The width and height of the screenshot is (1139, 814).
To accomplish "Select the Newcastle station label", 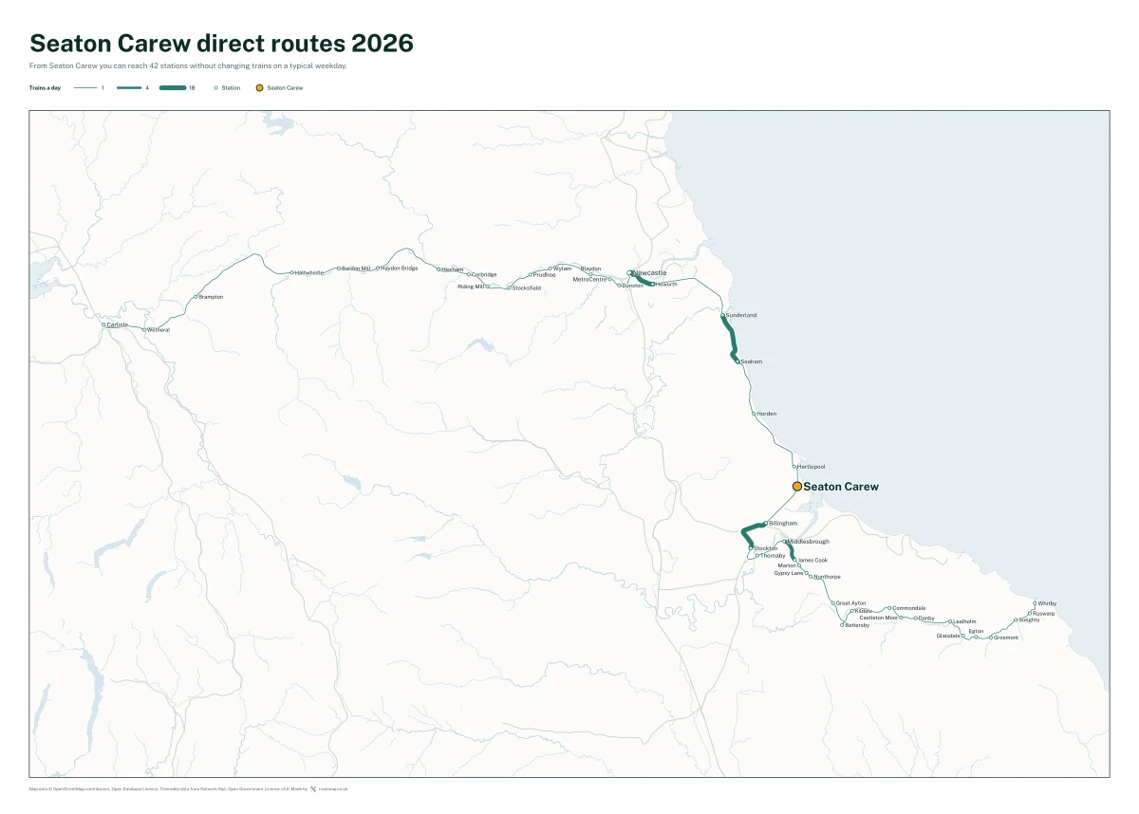I will click(x=650, y=273).
